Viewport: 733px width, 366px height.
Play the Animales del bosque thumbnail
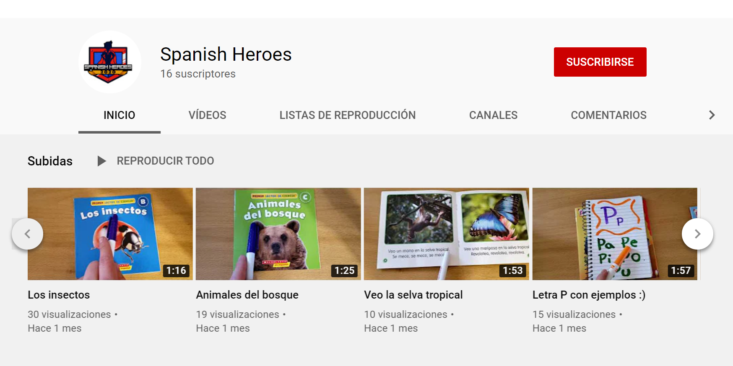pos(278,234)
